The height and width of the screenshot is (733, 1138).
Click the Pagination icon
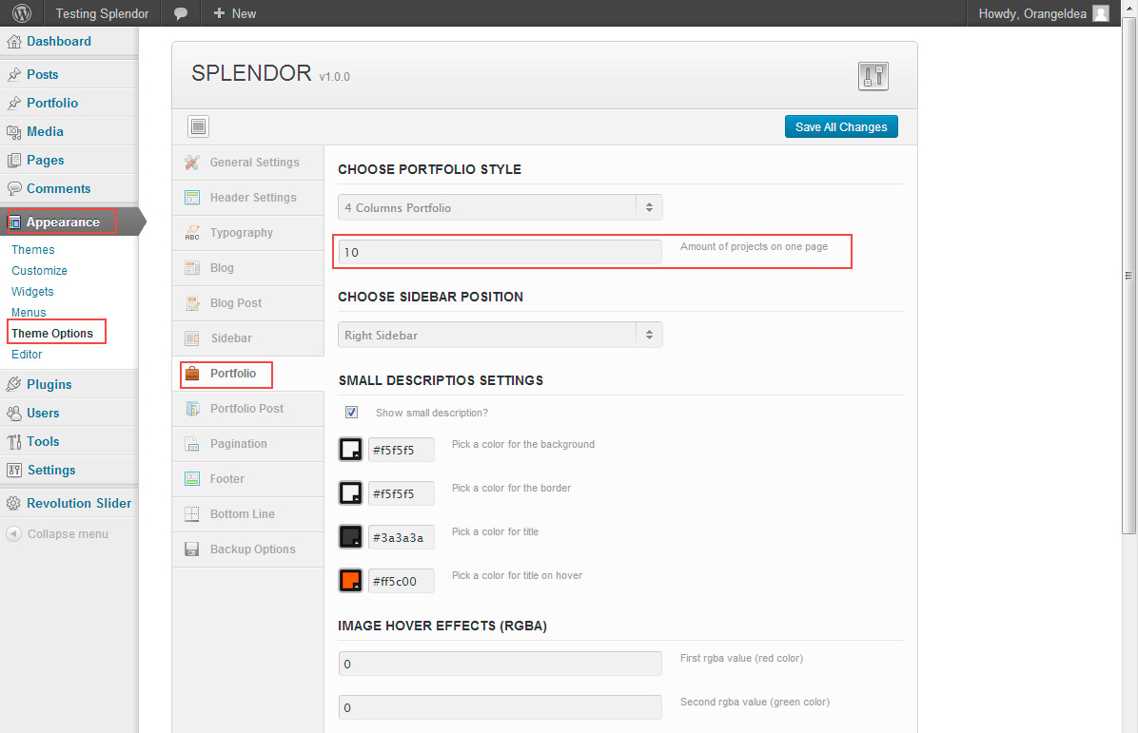191,444
